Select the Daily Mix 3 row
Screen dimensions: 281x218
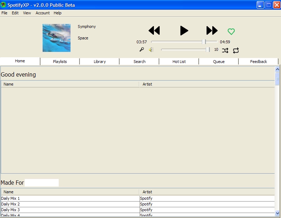(137, 210)
